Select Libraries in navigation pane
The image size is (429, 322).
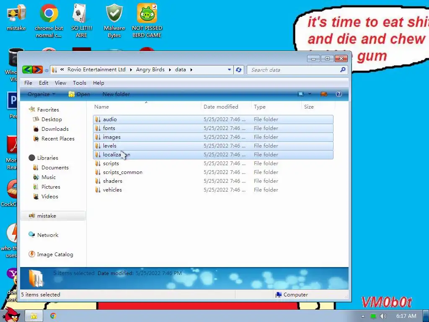click(43, 158)
